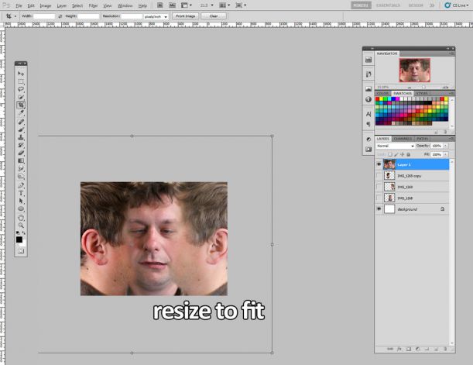Image resolution: width=473 pixels, height=365 pixels.
Task: Select the Zoom tool in toolbox
Action: click(x=21, y=226)
